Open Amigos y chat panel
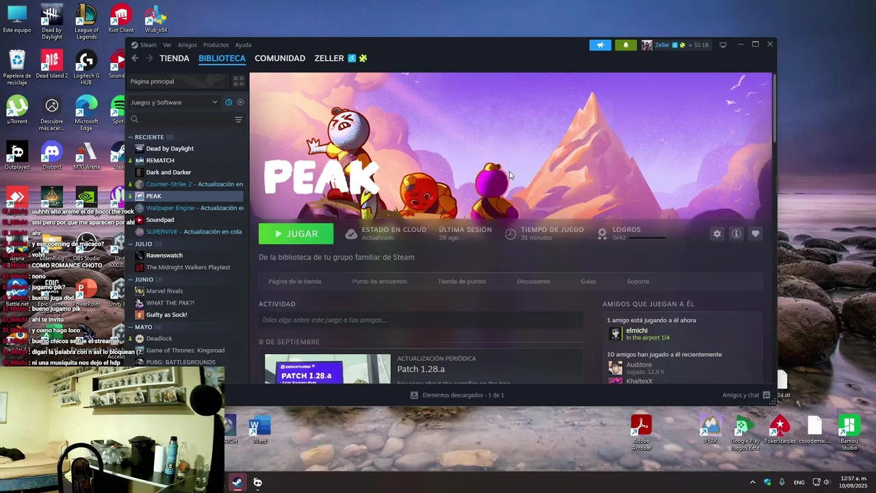Screen dimensions: 876x493 pos(746,395)
